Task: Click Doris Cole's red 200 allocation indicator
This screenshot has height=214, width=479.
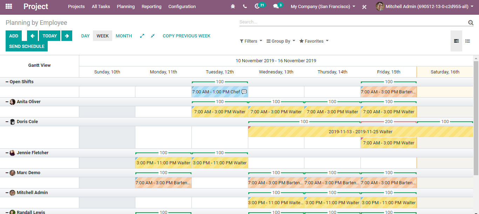Action: coord(389,122)
